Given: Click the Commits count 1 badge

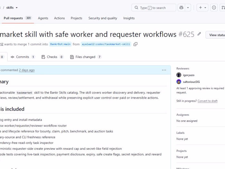Looking at the screenshot, I should 33,57.
